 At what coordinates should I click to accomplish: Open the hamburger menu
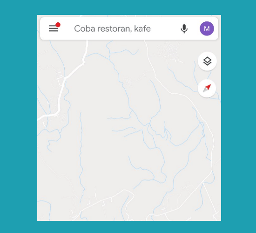tap(53, 28)
